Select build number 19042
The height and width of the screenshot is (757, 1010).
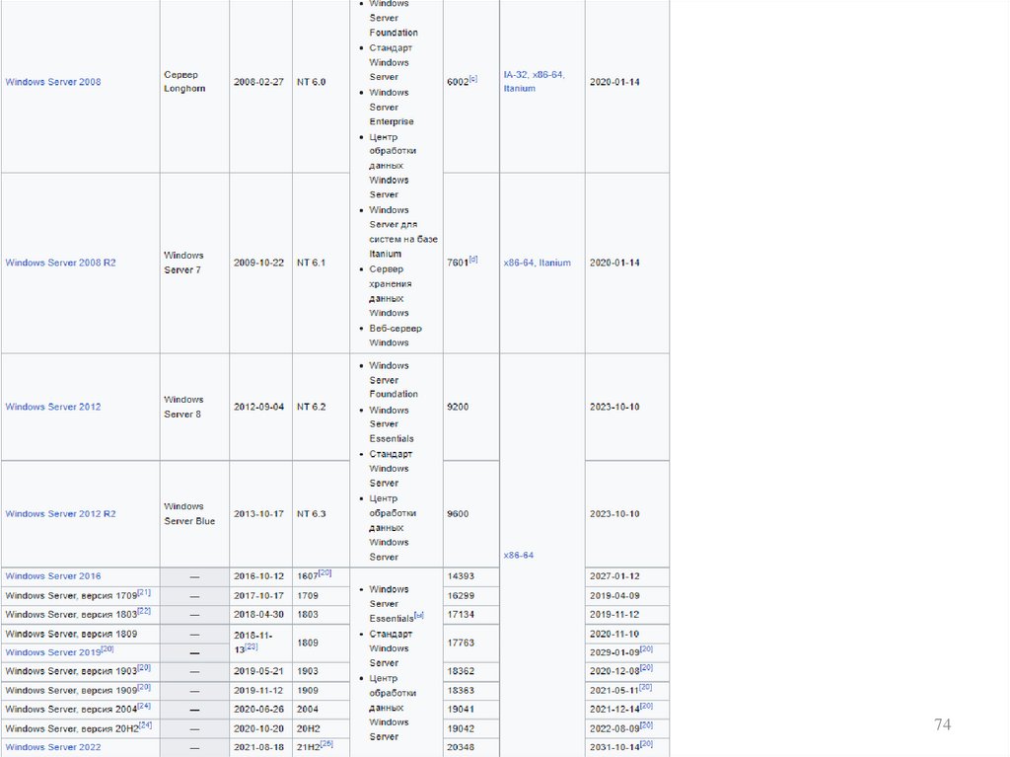(461, 728)
